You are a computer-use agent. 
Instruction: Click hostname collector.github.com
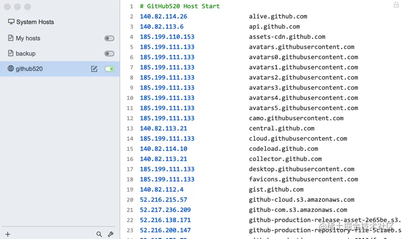tap(285, 159)
